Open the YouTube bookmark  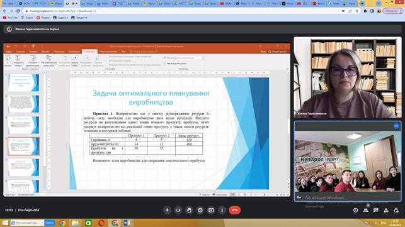click(10, 18)
